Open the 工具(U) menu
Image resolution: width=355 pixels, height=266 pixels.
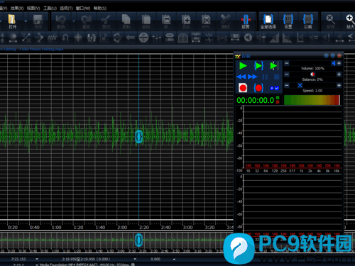pyautogui.click(x=50, y=9)
